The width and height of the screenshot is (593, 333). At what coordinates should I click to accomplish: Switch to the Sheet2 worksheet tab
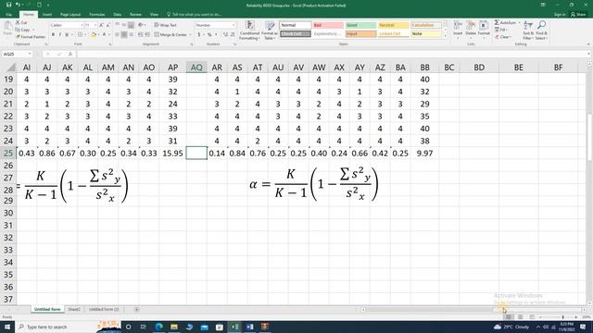point(74,309)
